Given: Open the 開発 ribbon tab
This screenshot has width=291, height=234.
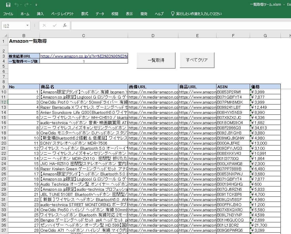Looking at the screenshot, I should pos(144,14).
